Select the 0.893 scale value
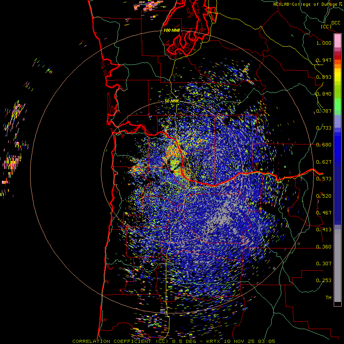This screenshot has height=344, width=344. [324, 77]
